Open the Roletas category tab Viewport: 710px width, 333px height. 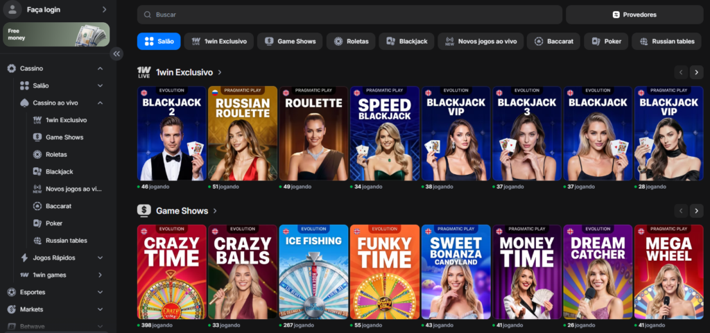pos(351,41)
